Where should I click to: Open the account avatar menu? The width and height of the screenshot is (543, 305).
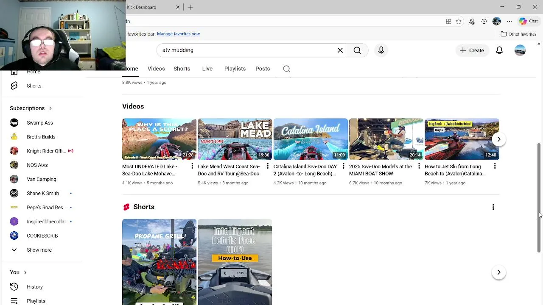tap(520, 50)
